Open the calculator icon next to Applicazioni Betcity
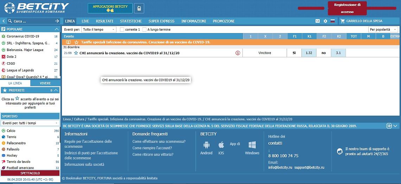The height and width of the screenshot is (184, 401). tap(139, 8)
